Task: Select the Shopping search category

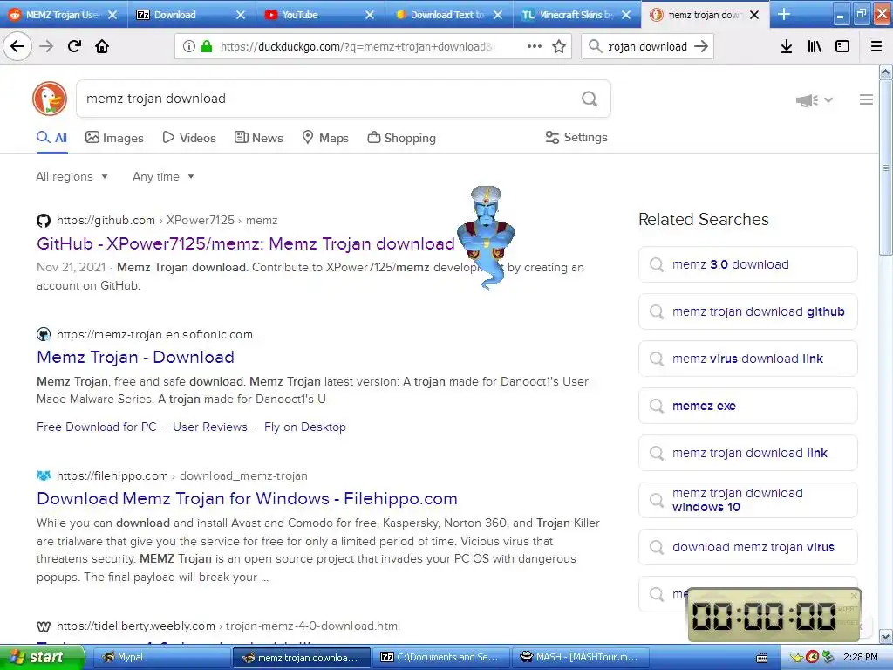Action: pyautogui.click(x=401, y=138)
